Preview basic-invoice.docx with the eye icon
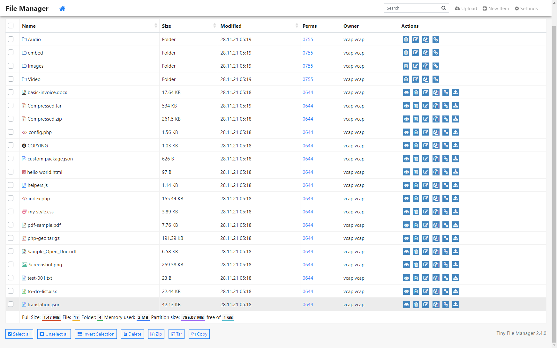Screen dimensions: 557x348 click(x=406, y=93)
